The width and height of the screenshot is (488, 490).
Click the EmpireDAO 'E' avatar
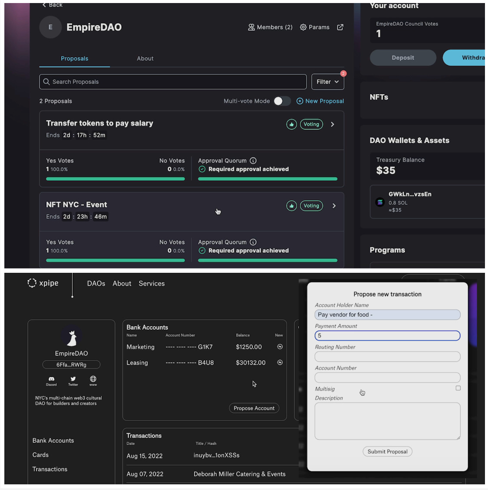tap(50, 27)
